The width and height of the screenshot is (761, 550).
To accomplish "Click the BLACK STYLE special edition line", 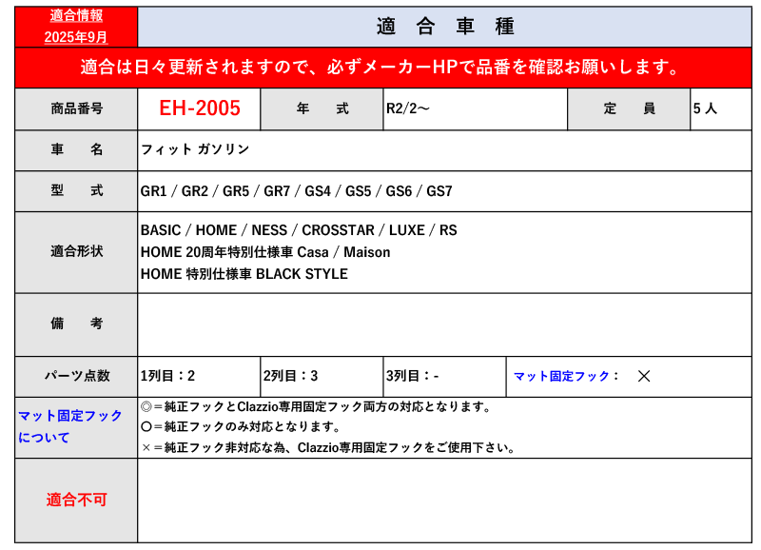I will tap(244, 274).
